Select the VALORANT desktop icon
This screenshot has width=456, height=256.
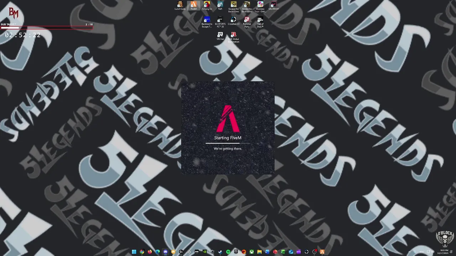coord(274,6)
